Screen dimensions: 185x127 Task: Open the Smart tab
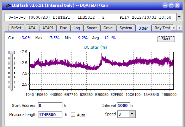pyautogui.click(x=92, y=28)
